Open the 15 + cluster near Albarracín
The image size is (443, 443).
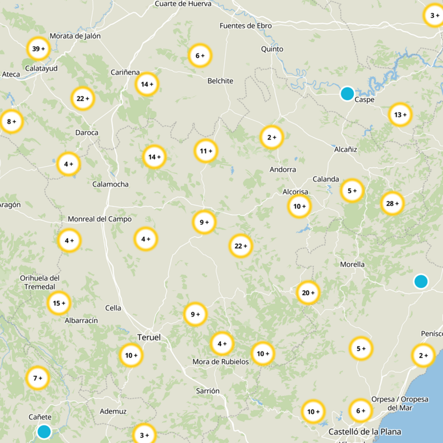point(59,303)
